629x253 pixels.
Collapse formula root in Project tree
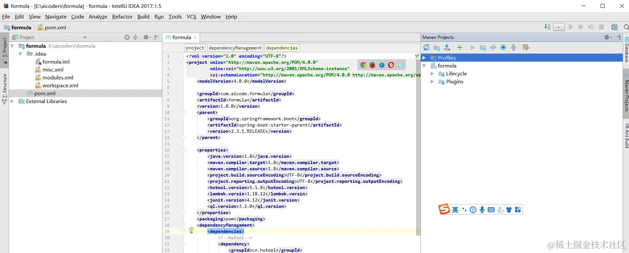[x=12, y=46]
